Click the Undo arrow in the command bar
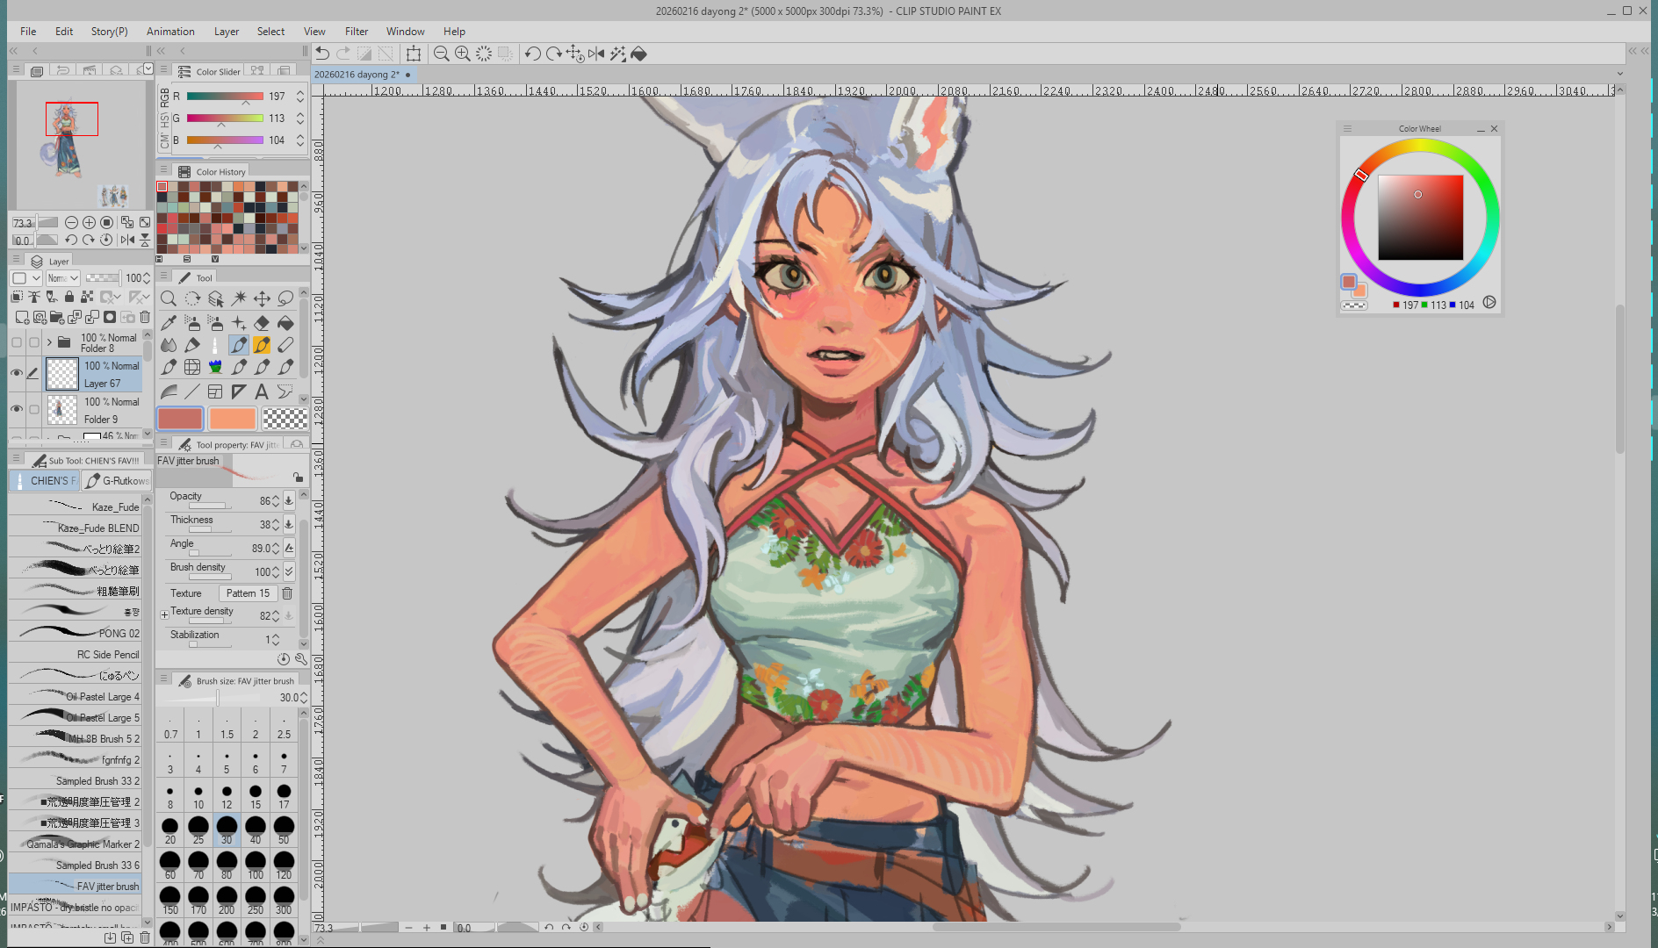This screenshot has width=1658, height=948. [x=322, y=54]
